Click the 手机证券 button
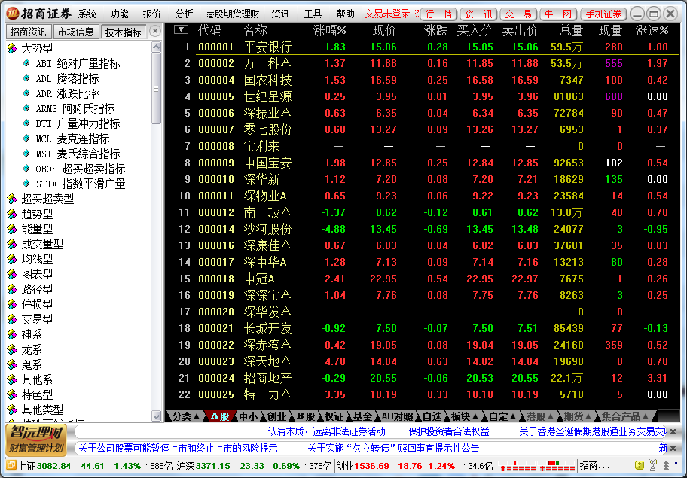This screenshot has width=687, height=478. pyautogui.click(x=603, y=14)
